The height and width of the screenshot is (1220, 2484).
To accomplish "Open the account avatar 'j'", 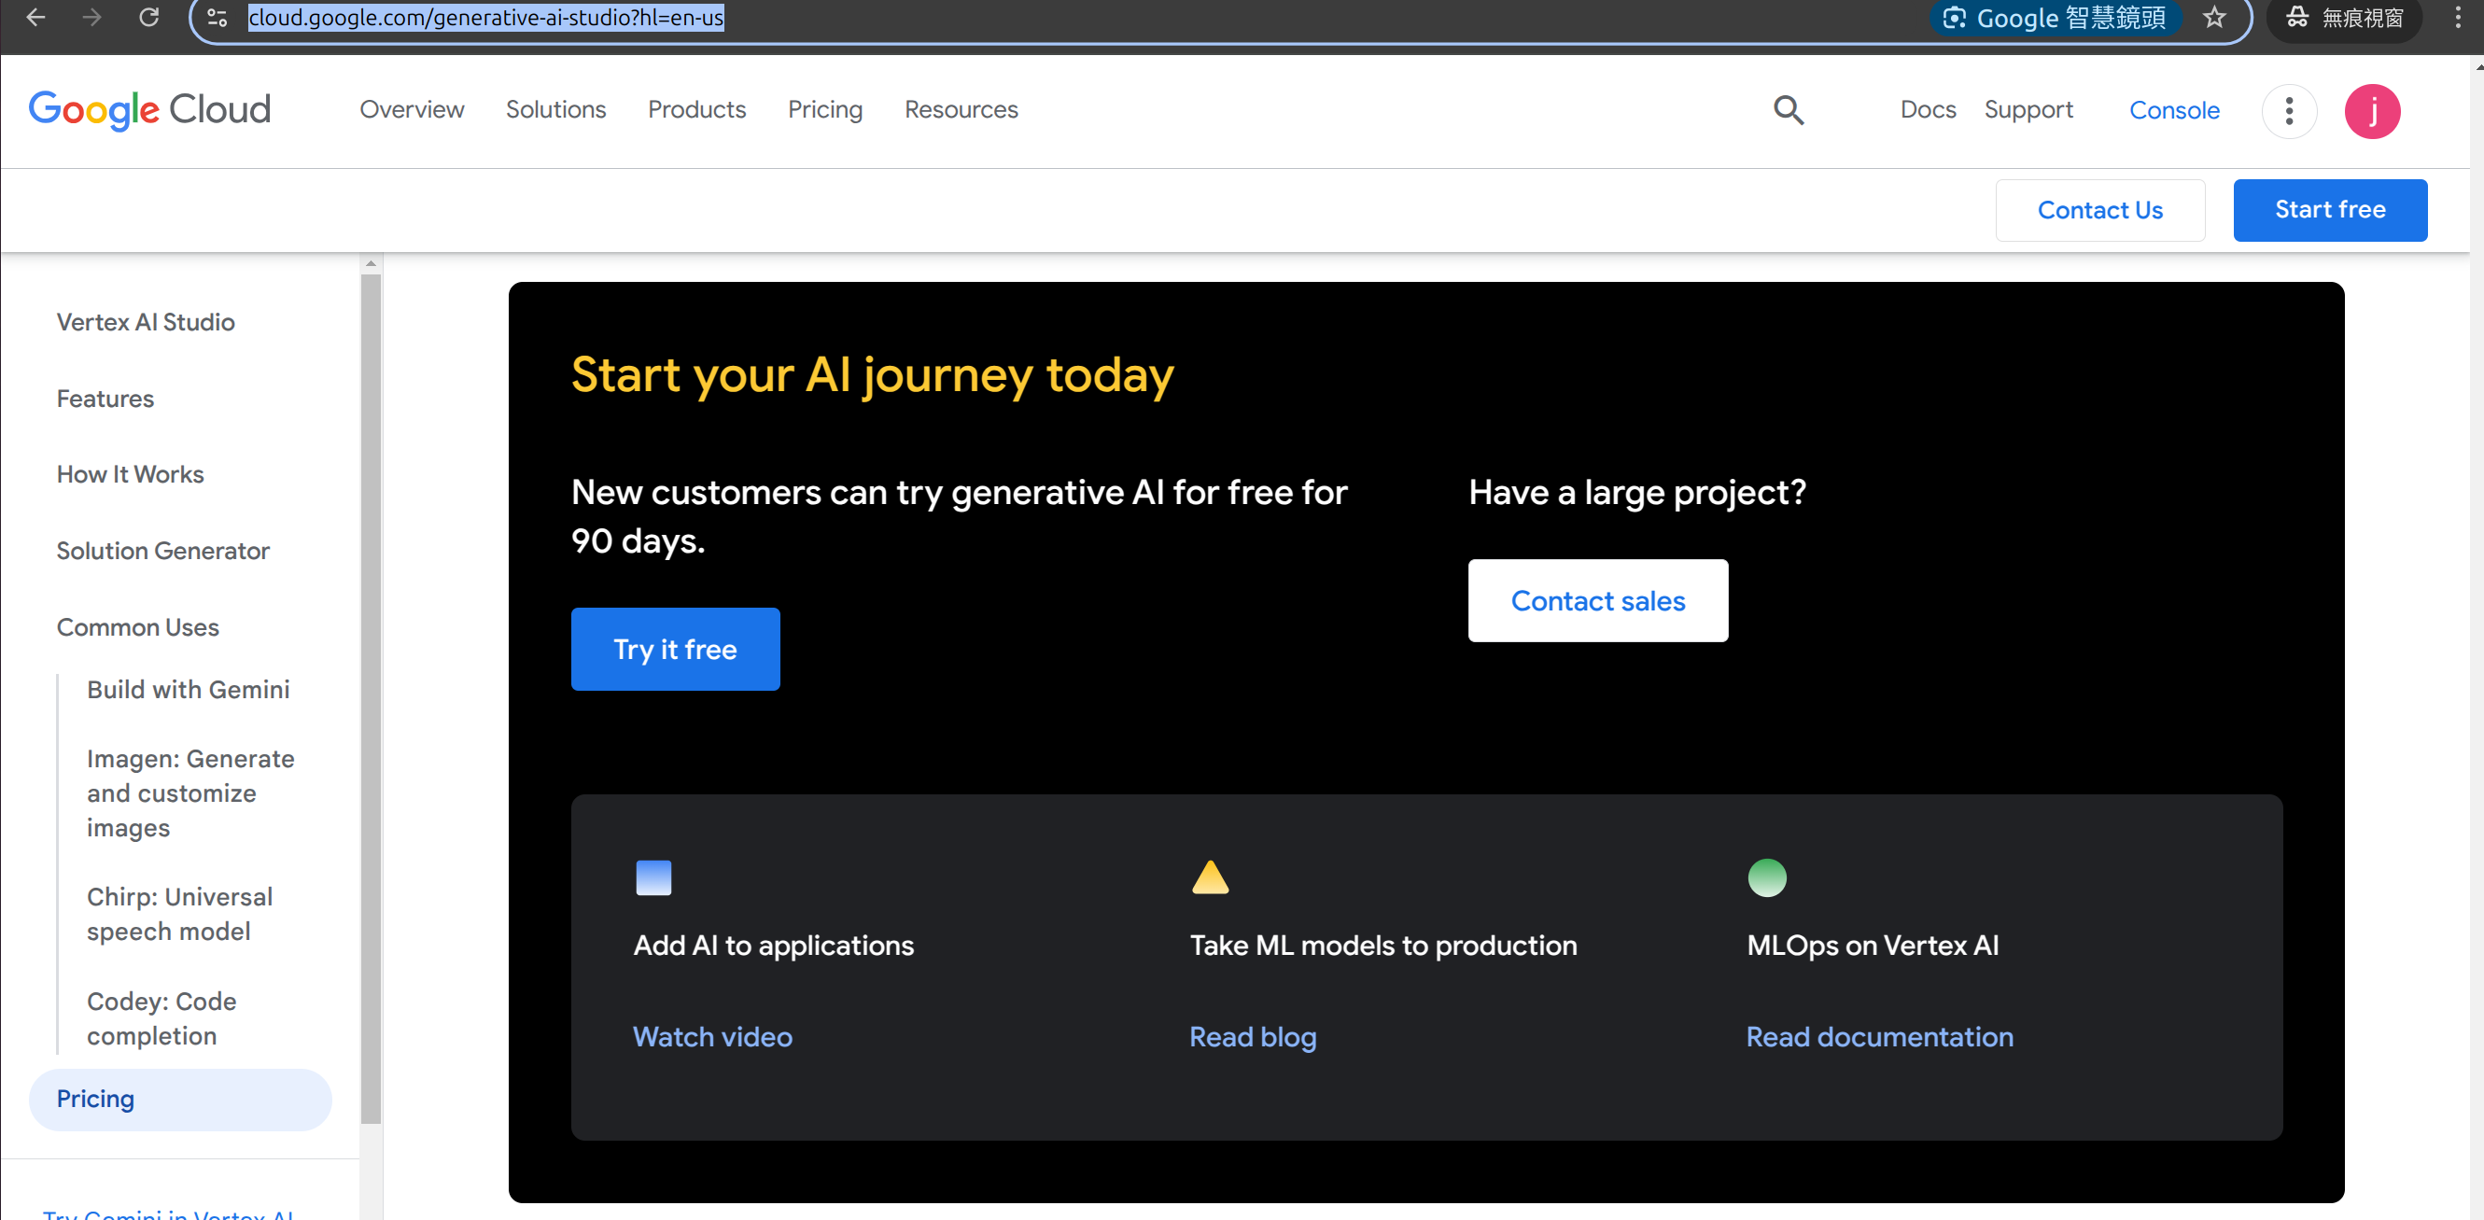I will pos(2372,111).
